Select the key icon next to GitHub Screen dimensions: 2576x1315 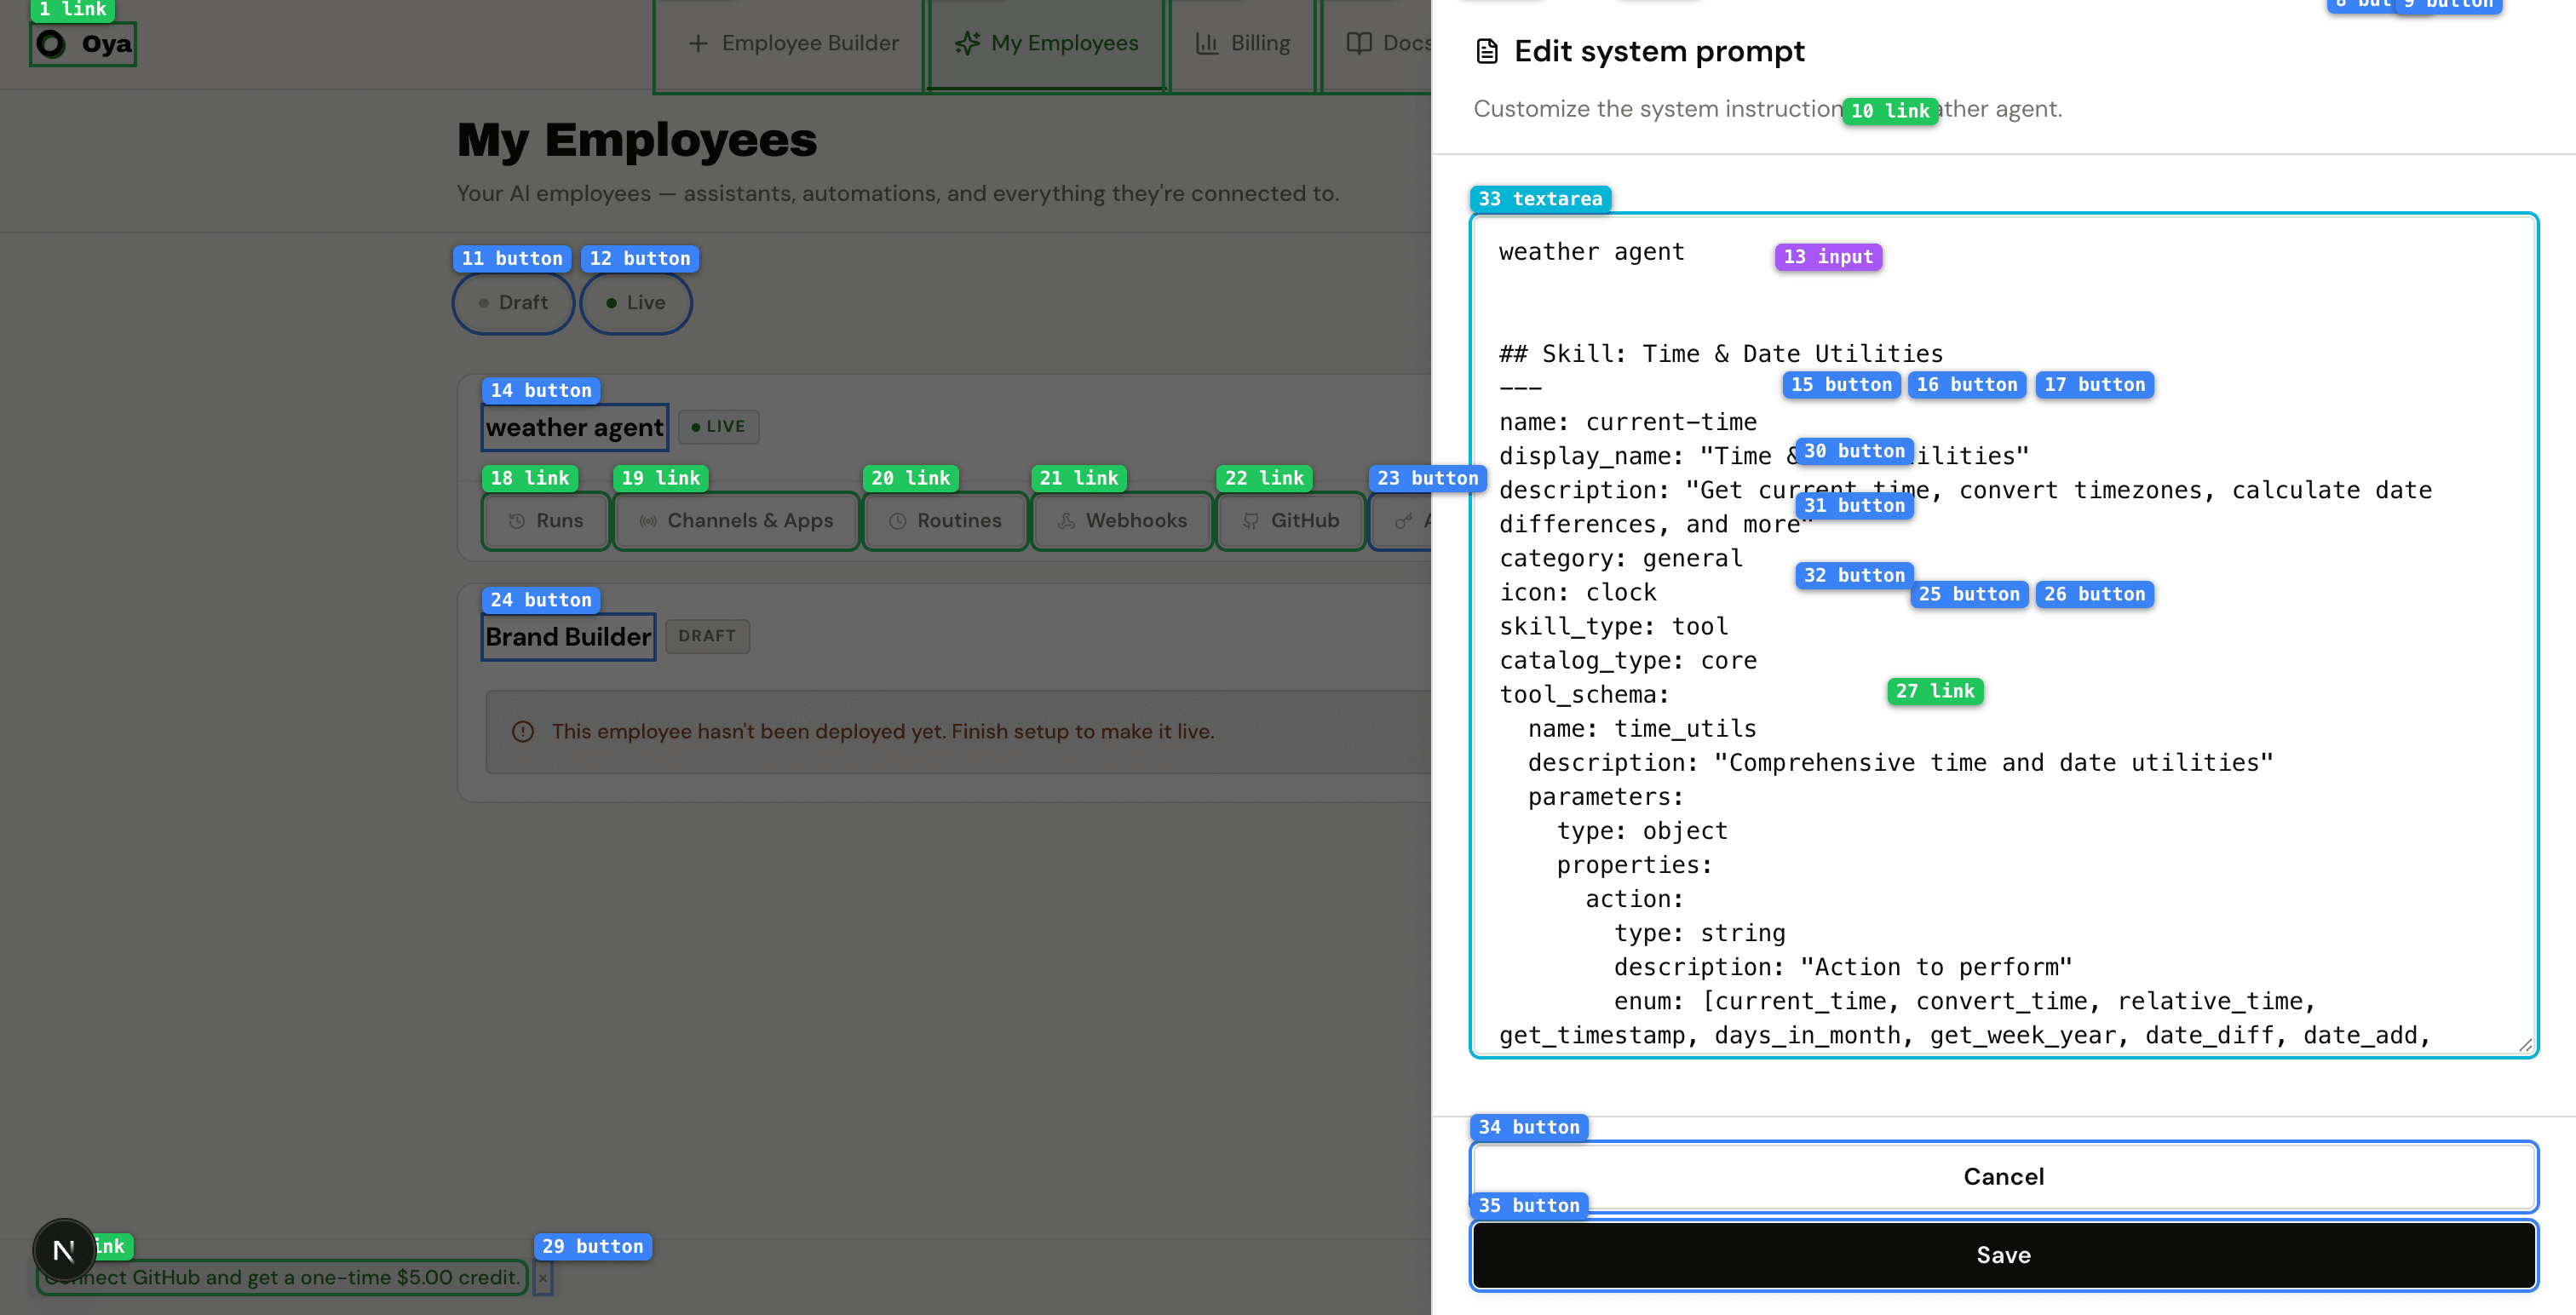coord(1404,520)
